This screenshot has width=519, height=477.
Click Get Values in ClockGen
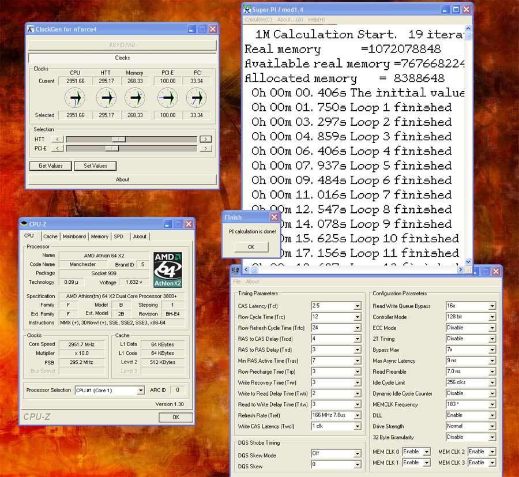point(51,166)
